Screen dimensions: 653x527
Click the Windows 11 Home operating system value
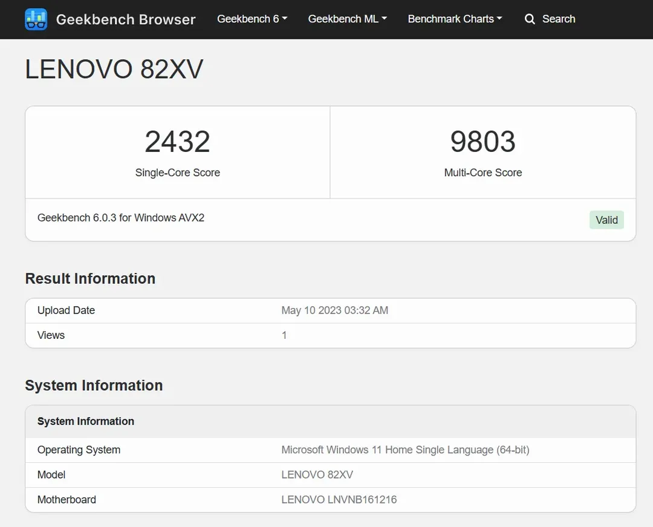[405, 450]
